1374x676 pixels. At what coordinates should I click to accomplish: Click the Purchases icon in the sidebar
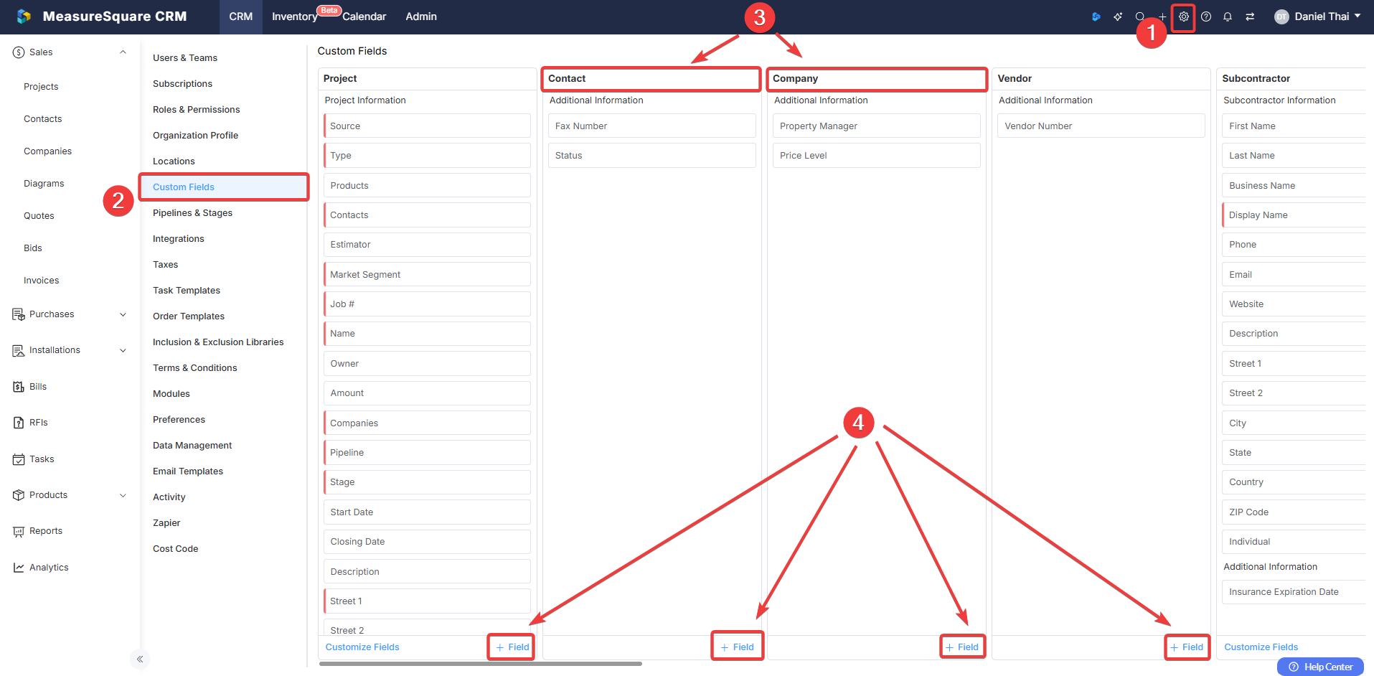tap(19, 314)
